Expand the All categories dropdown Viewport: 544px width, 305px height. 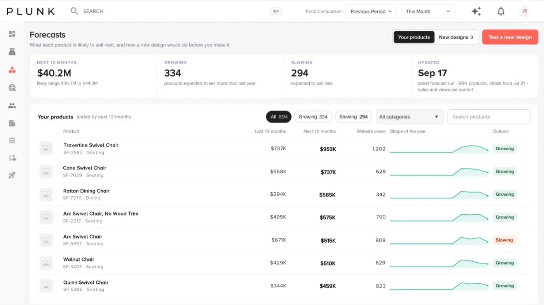[410, 117]
